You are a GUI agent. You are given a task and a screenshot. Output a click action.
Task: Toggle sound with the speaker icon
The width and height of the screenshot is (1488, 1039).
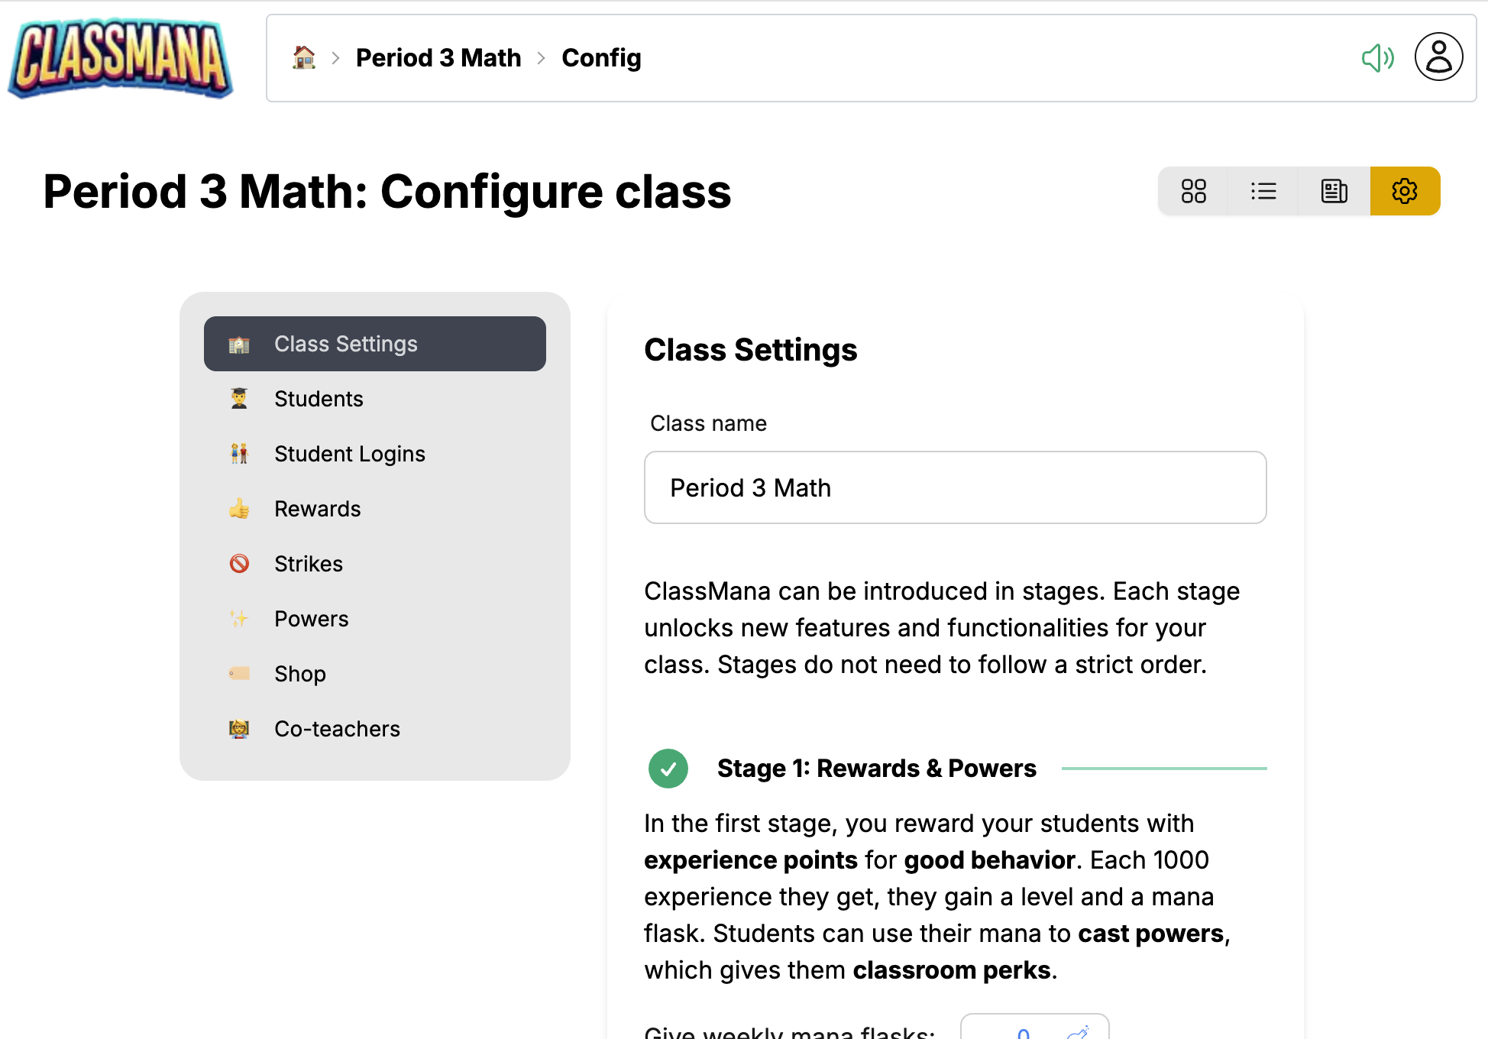coord(1377,58)
